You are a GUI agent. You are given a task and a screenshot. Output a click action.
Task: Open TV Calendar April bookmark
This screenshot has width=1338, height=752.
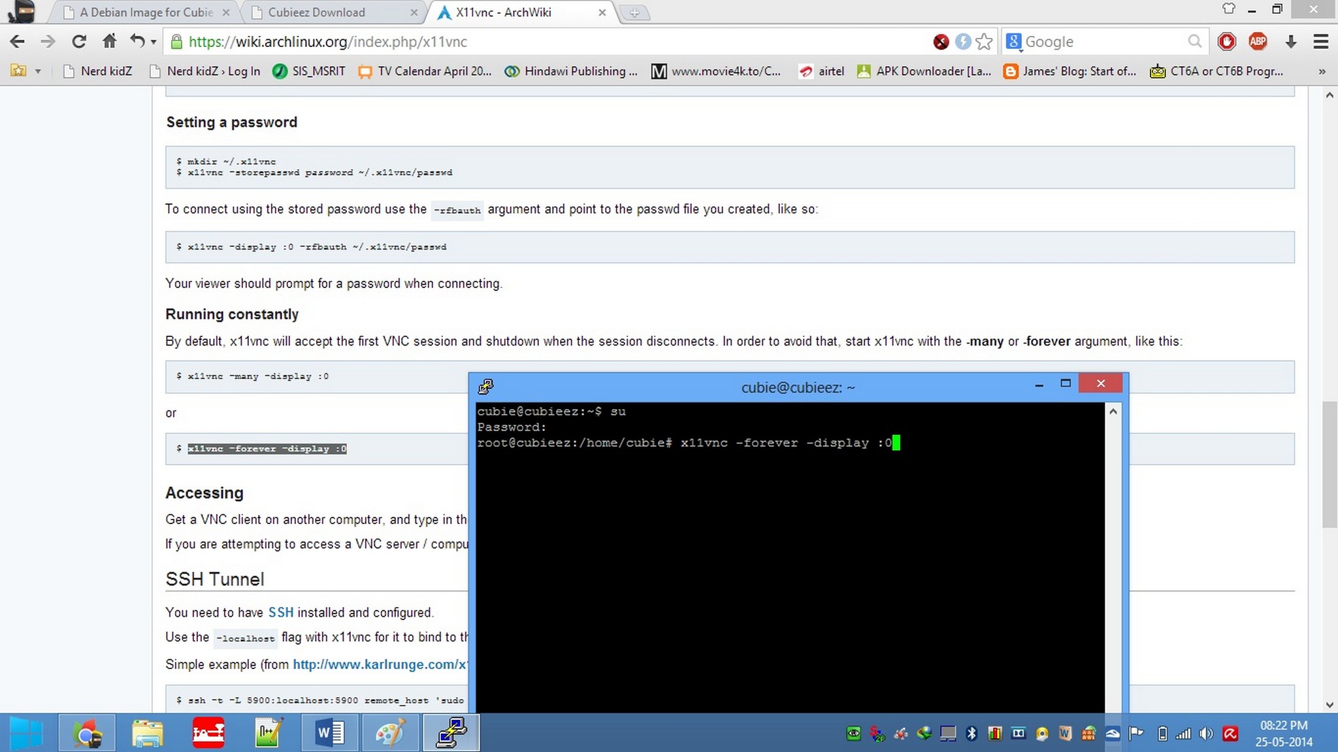click(x=425, y=71)
